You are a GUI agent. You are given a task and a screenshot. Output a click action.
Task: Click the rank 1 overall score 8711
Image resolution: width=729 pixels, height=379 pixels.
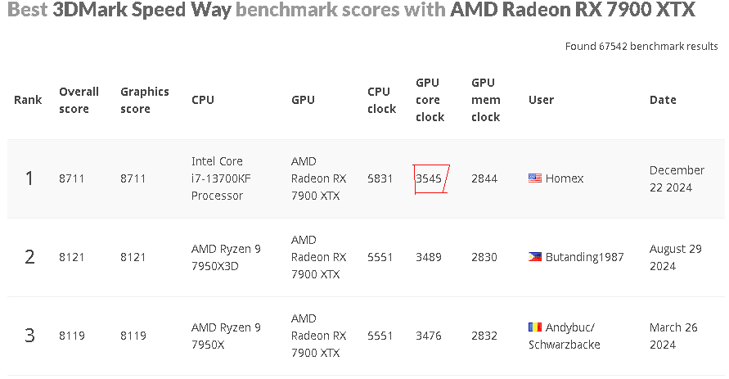pyautogui.click(x=71, y=178)
